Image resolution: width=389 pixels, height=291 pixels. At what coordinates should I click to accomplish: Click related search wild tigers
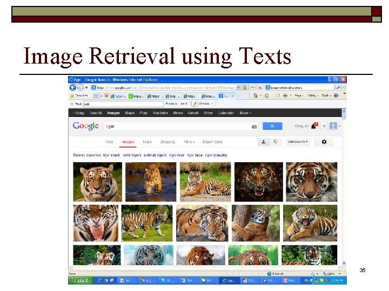click(x=132, y=155)
